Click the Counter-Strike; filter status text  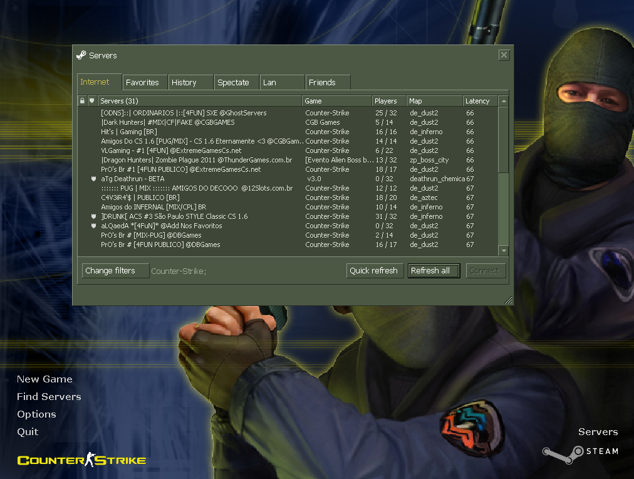(x=179, y=271)
